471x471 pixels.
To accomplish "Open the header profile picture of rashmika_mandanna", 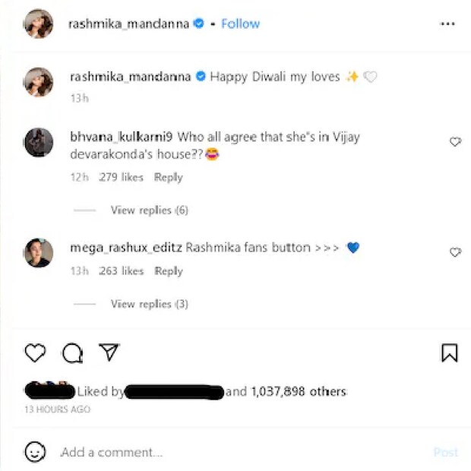I will pyautogui.click(x=38, y=24).
